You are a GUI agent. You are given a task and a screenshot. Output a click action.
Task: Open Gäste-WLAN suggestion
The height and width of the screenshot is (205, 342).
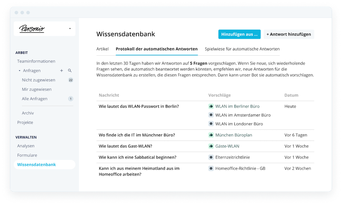tap(227, 146)
